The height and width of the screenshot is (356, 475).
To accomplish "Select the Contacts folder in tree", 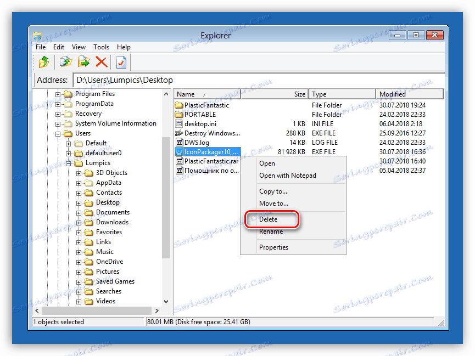I will 109,193.
